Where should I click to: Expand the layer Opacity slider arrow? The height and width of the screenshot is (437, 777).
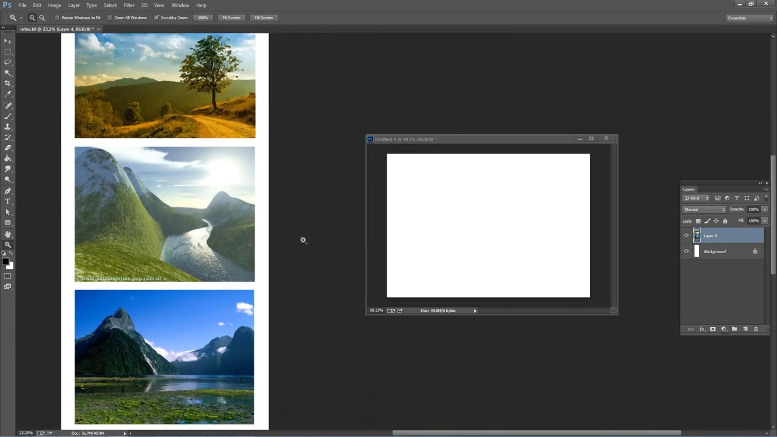pyautogui.click(x=765, y=209)
